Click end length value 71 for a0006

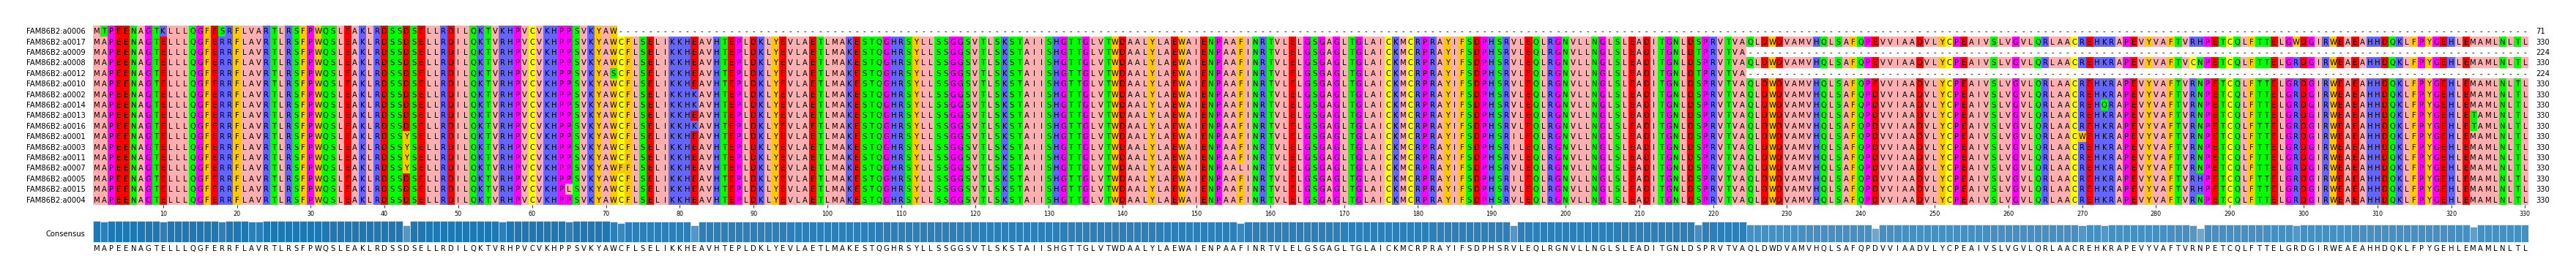[2540, 31]
